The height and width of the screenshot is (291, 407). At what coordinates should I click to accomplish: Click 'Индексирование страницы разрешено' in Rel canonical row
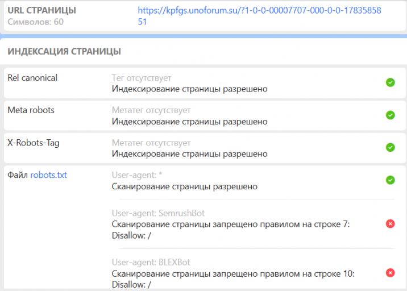(x=189, y=89)
